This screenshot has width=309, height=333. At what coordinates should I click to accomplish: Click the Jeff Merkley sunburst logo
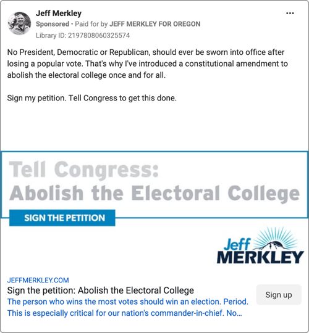(260, 245)
